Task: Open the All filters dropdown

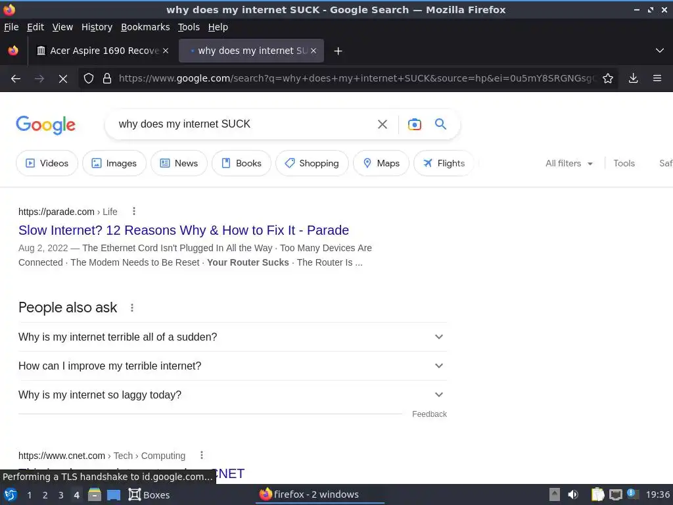Action: pyautogui.click(x=569, y=163)
